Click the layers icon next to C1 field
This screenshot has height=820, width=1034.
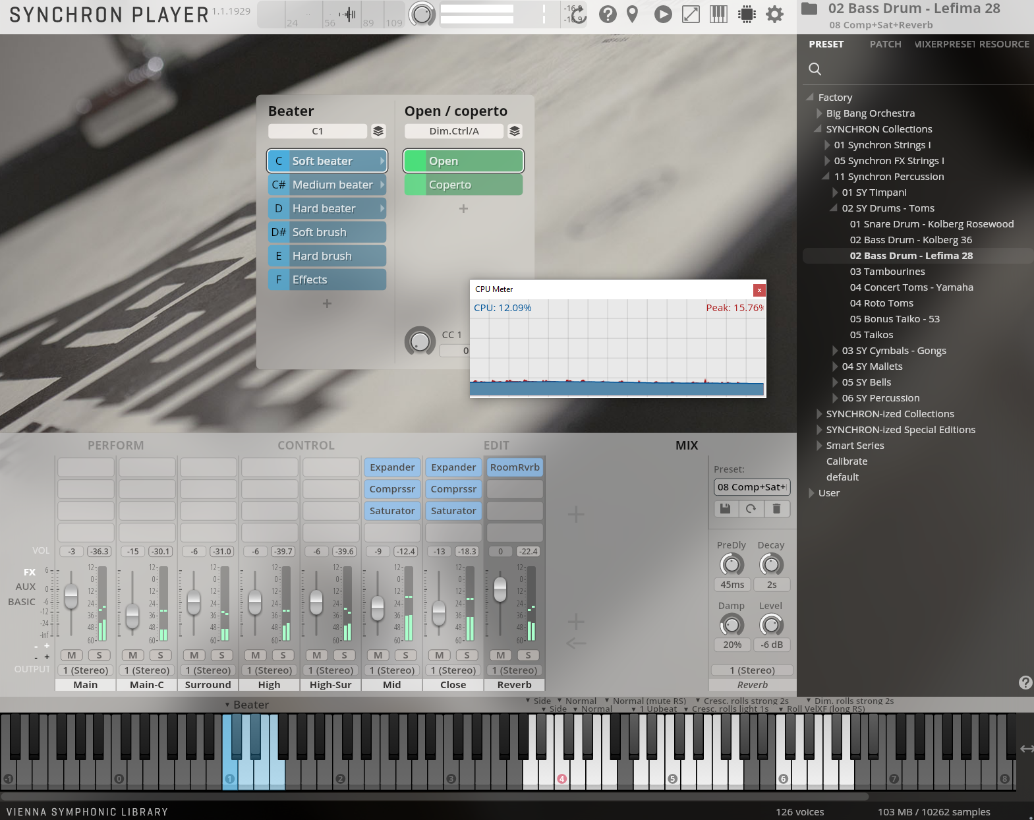(378, 131)
